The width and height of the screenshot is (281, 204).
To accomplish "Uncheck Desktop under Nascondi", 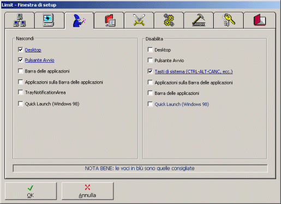I will tap(21, 50).
